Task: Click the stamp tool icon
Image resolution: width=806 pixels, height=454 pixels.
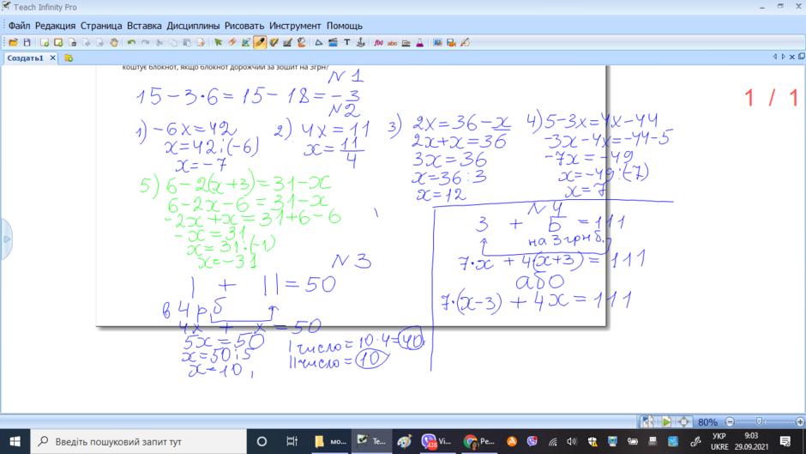Action: 360,43
